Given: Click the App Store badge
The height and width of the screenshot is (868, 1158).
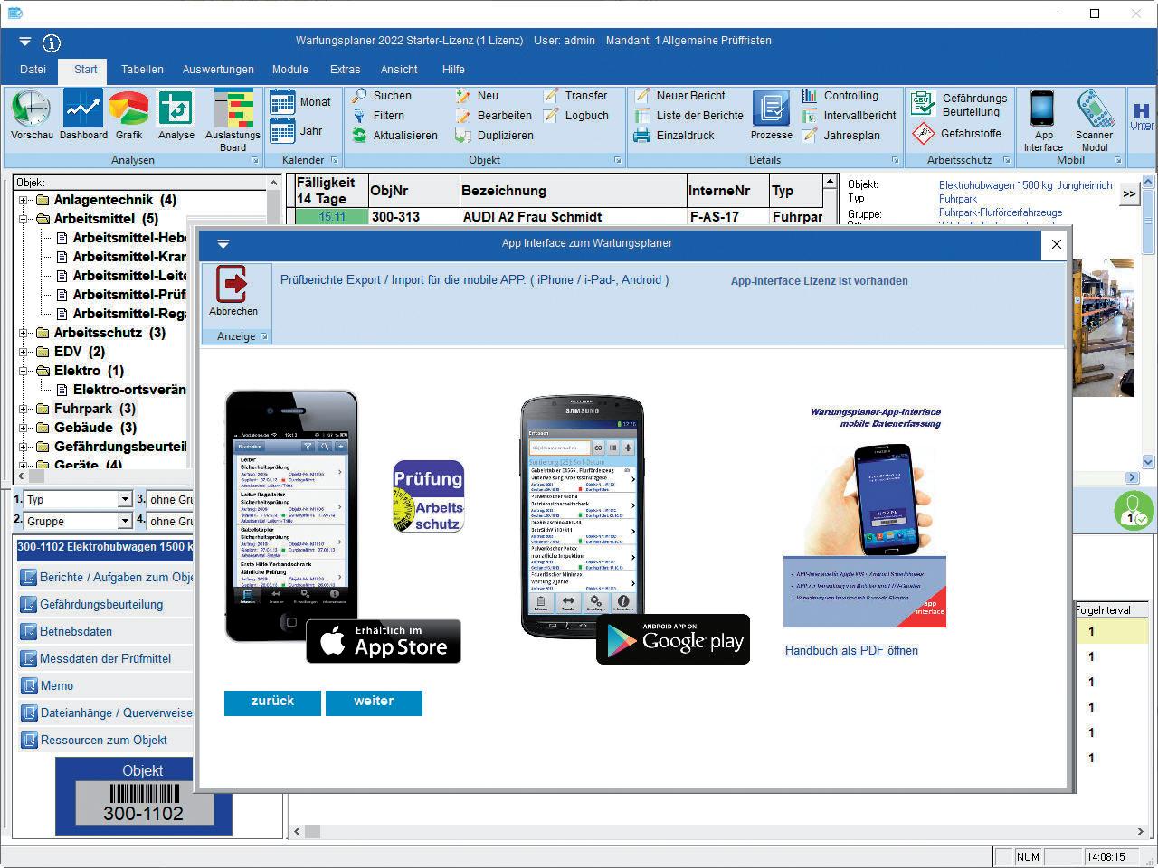Looking at the screenshot, I should tap(384, 642).
